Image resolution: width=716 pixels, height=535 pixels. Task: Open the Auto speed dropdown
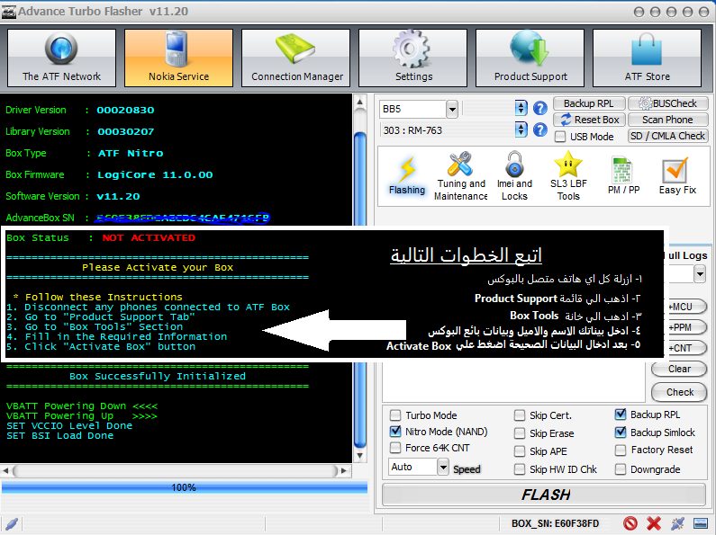[x=443, y=467]
